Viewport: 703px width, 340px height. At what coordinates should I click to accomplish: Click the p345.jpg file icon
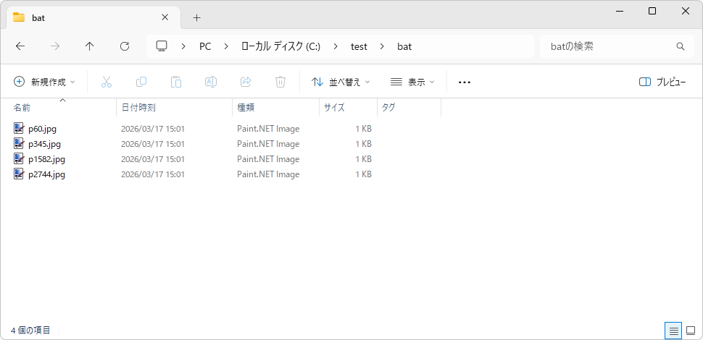coord(18,144)
